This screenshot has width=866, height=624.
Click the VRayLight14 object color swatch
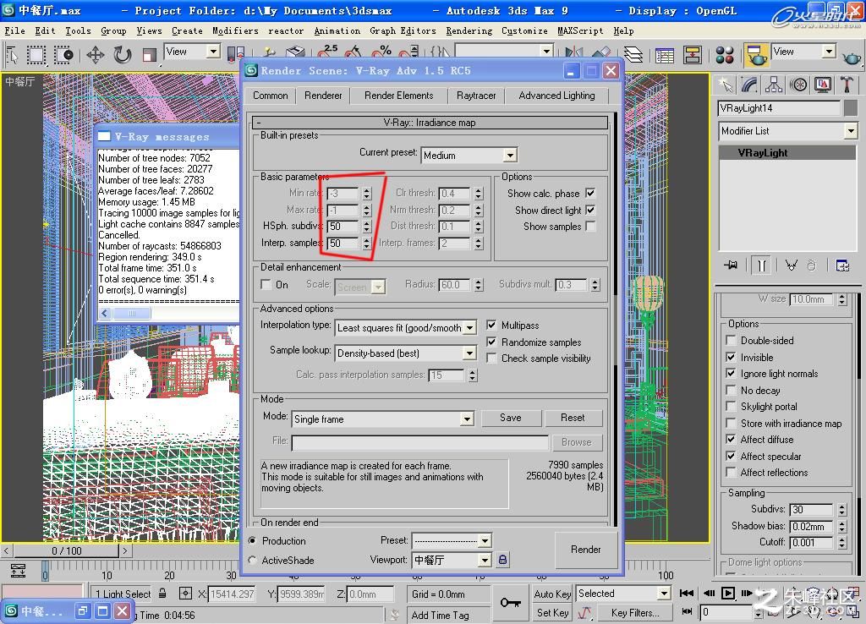pyautogui.click(x=851, y=108)
